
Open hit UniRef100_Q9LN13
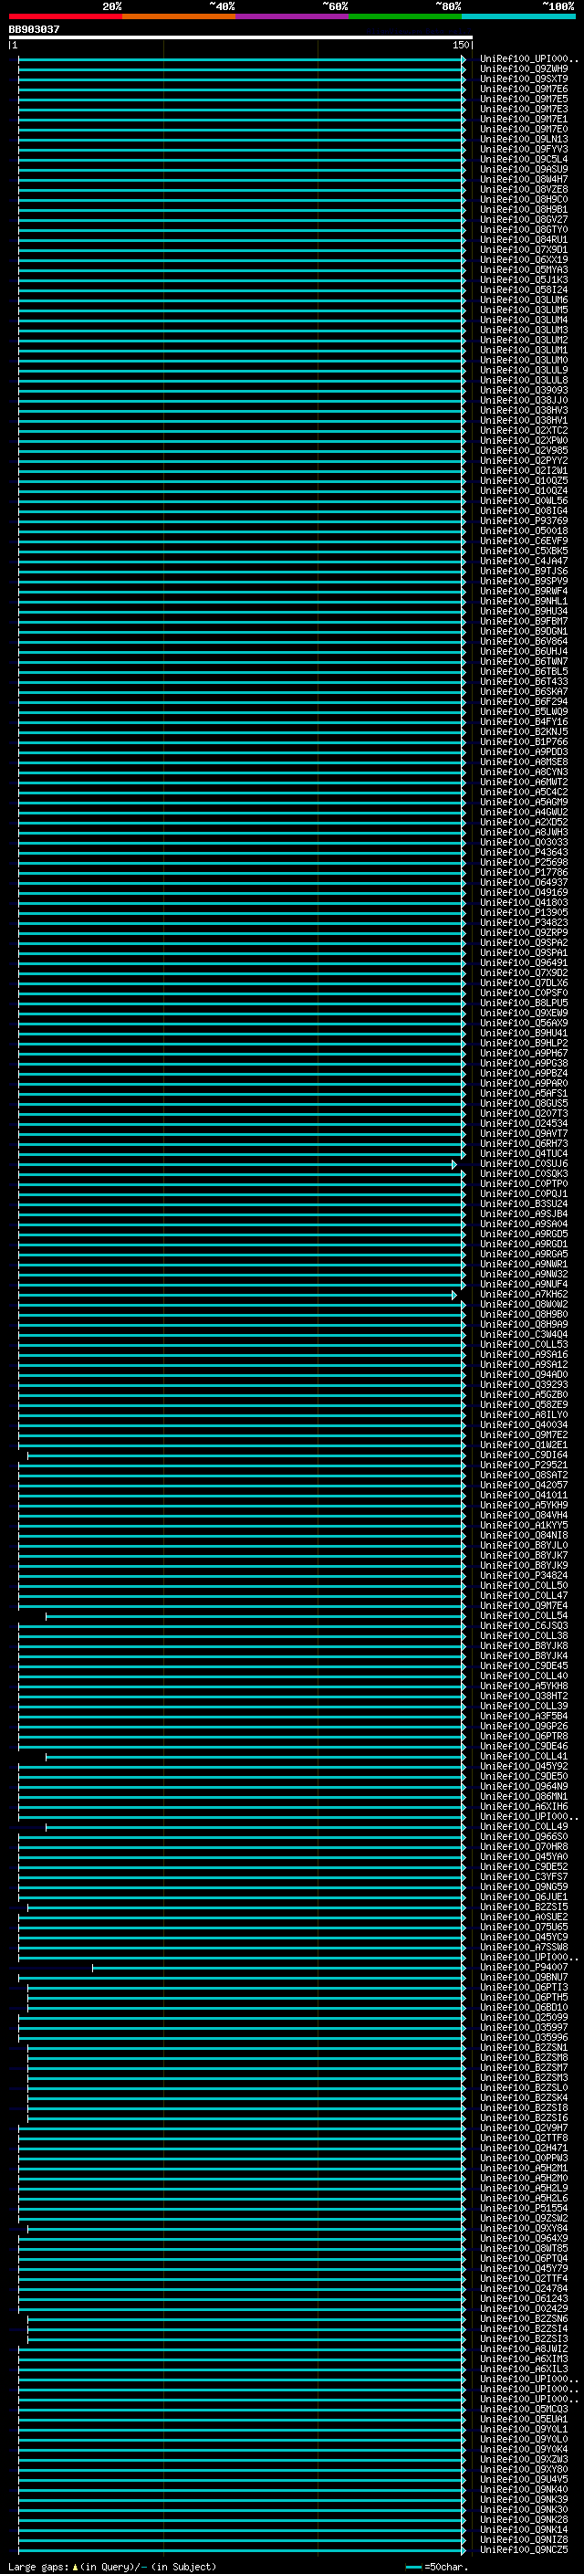point(524,139)
